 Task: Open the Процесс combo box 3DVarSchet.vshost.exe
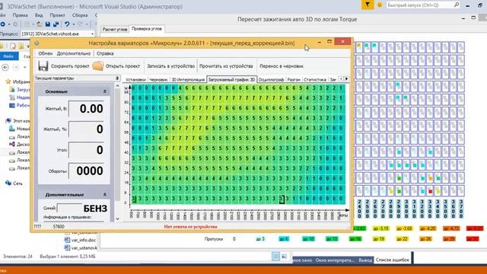click(x=58, y=33)
